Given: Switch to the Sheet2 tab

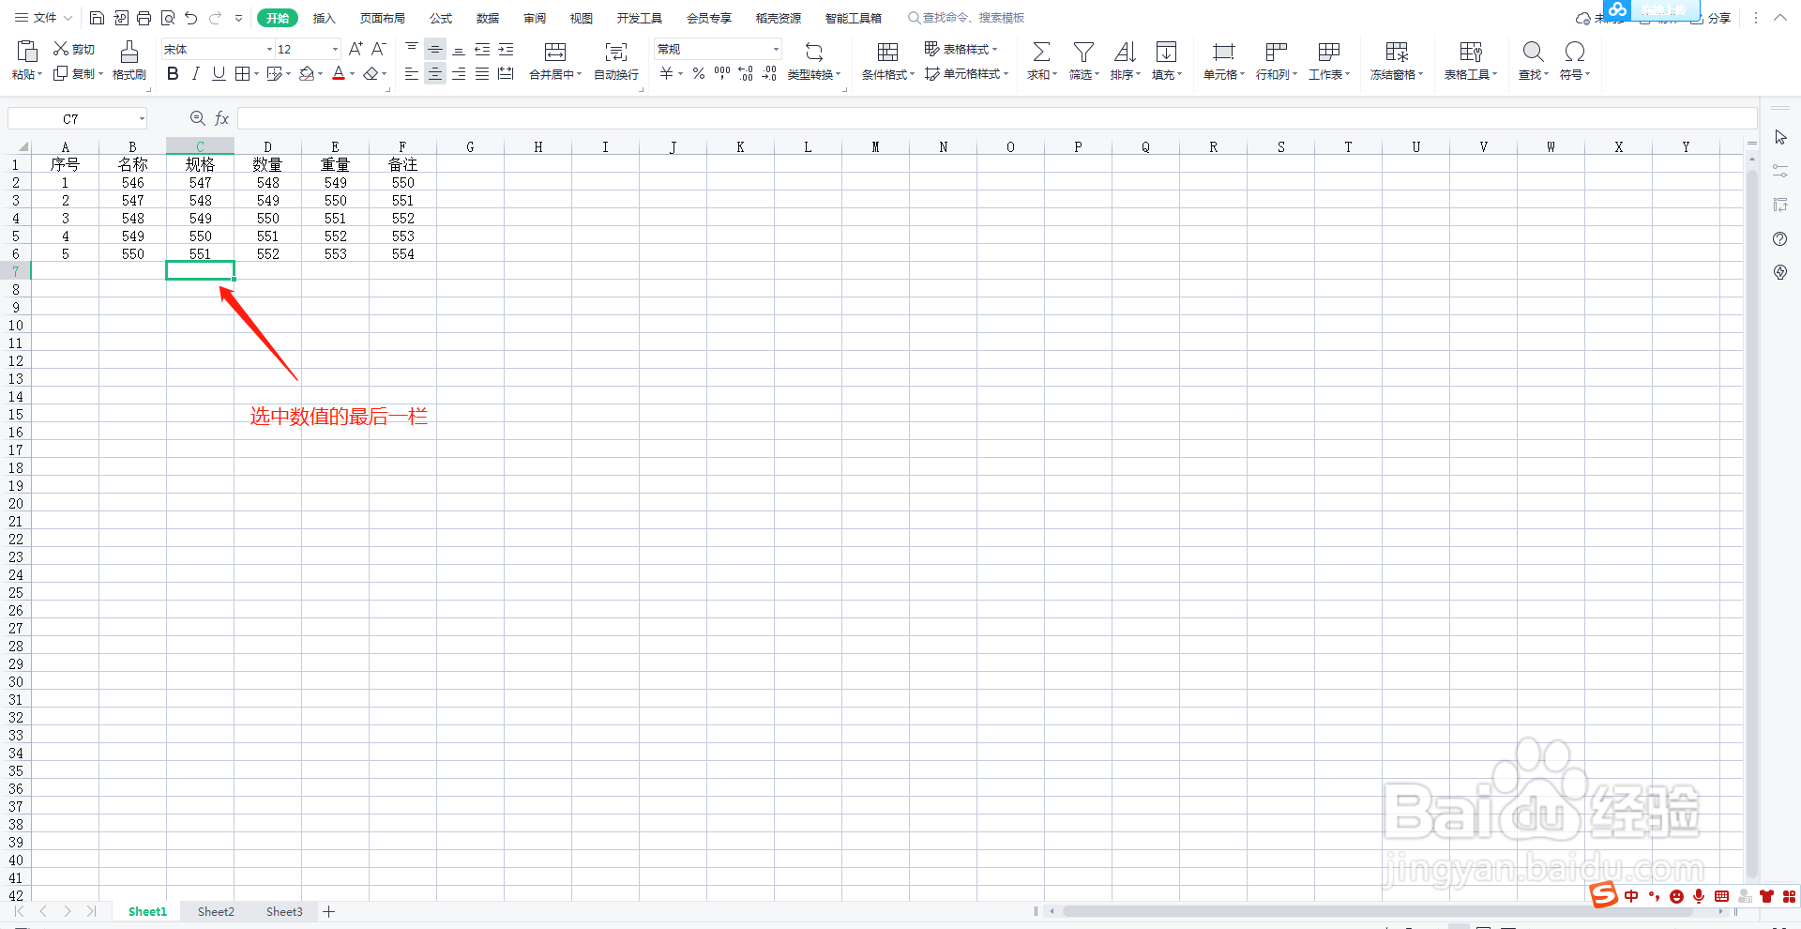Looking at the screenshot, I should coord(216,911).
